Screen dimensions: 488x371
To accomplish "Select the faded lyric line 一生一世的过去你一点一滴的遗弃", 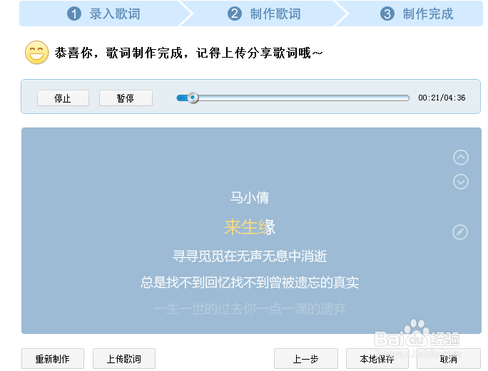I will tap(250, 309).
